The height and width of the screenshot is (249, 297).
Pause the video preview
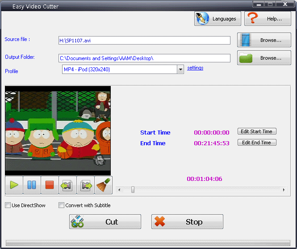(x=32, y=185)
